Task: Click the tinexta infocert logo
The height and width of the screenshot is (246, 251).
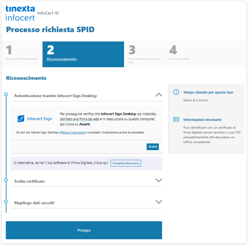Action: (20, 14)
